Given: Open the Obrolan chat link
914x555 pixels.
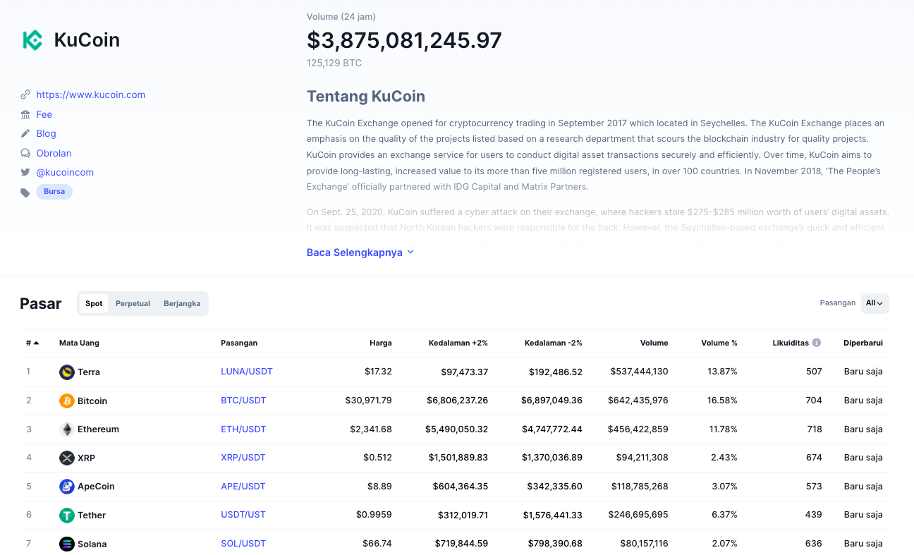Looking at the screenshot, I should point(54,153).
